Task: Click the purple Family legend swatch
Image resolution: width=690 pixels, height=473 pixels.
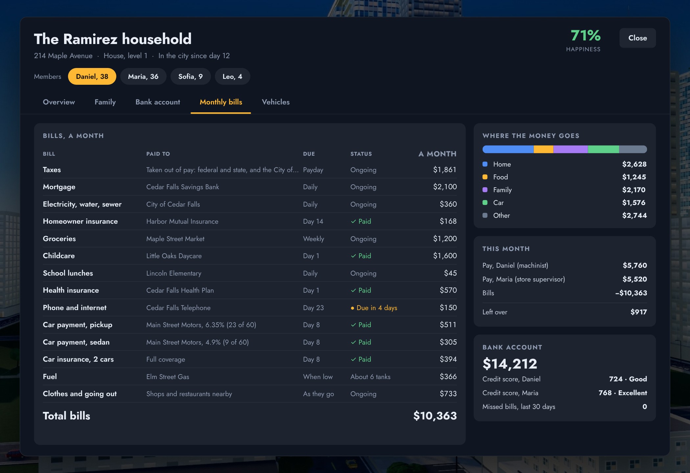Action: (485, 190)
